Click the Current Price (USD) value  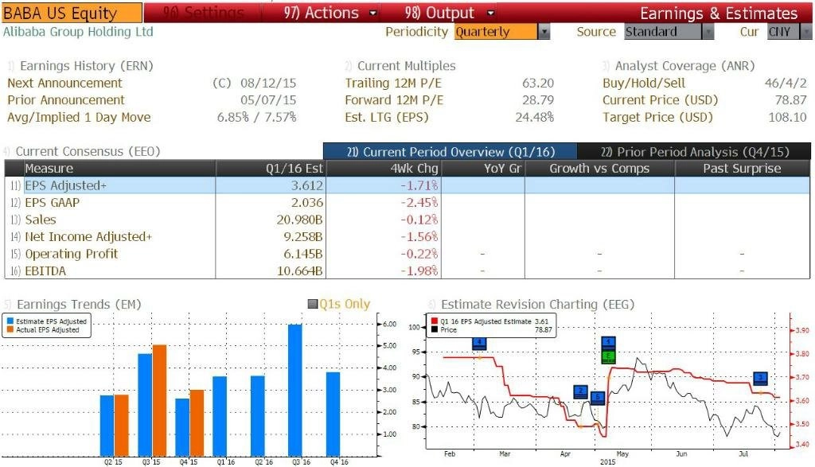(x=790, y=100)
